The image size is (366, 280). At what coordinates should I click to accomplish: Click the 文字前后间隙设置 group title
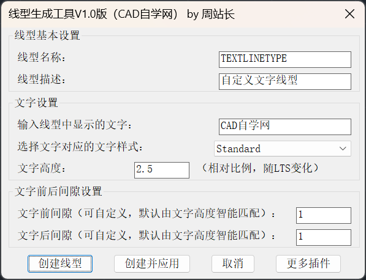[x=58, y=191]
